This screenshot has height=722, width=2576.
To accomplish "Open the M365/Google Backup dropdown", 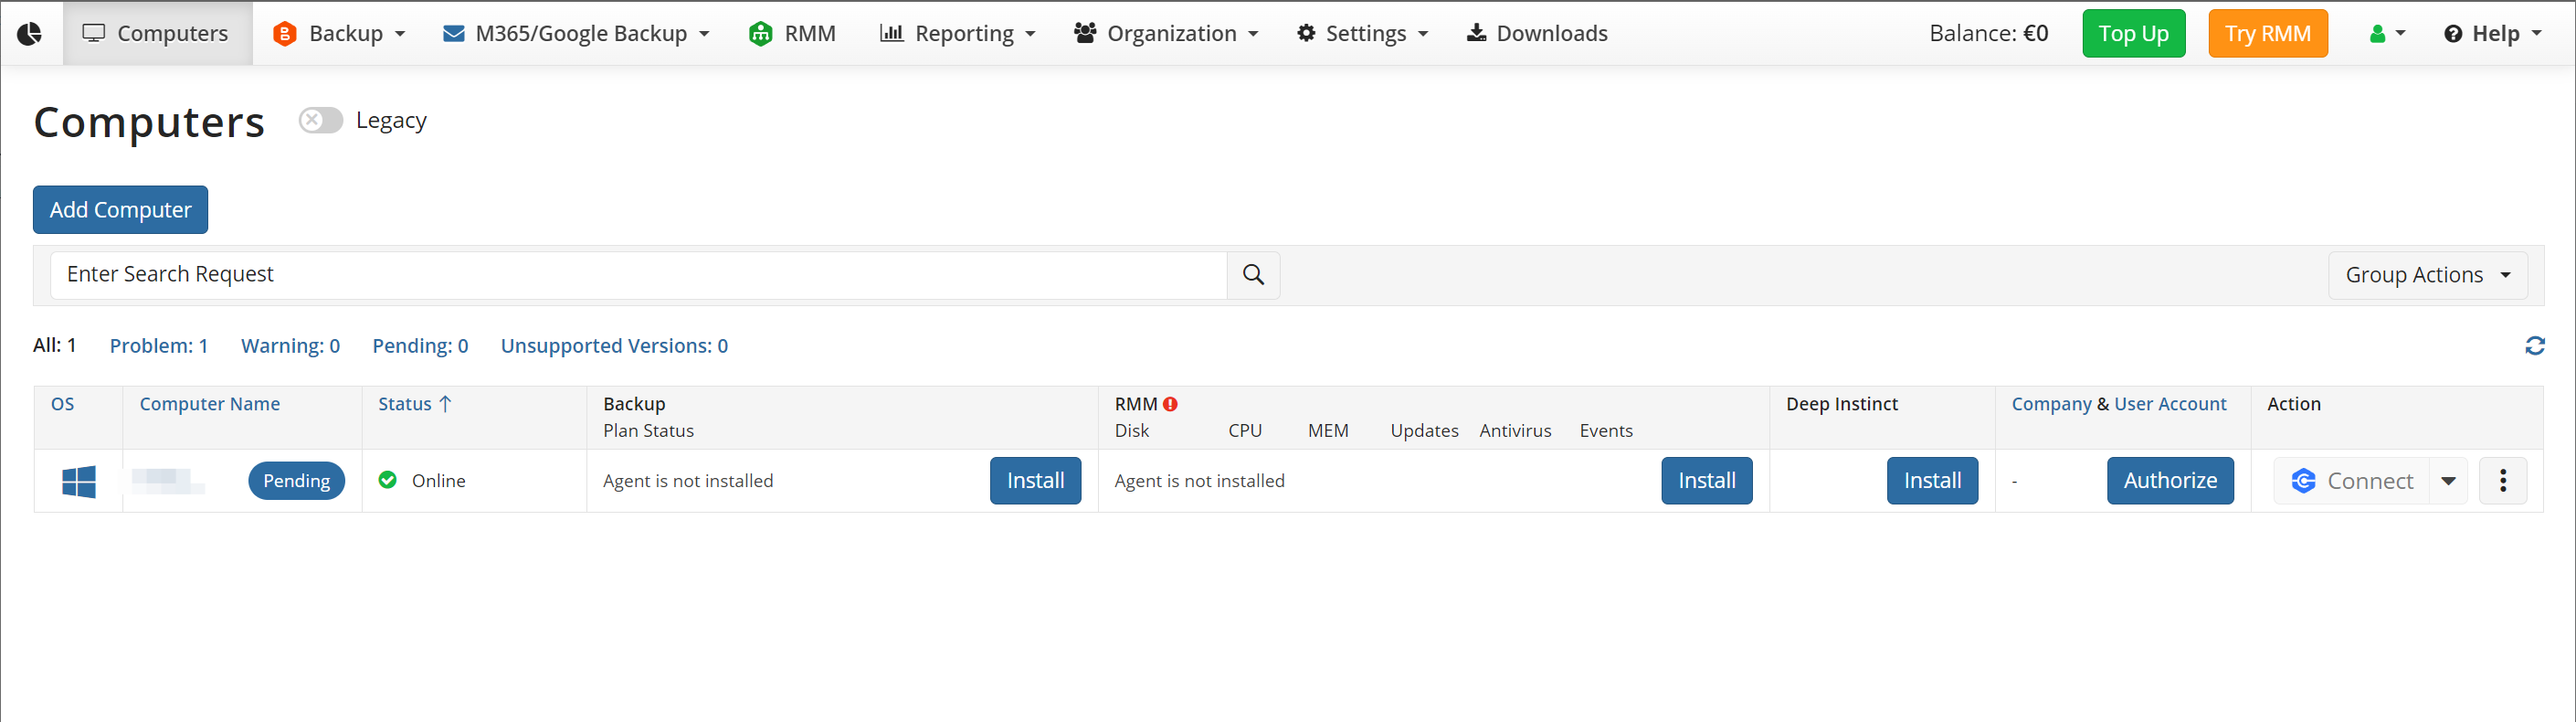I will [576, 34].
